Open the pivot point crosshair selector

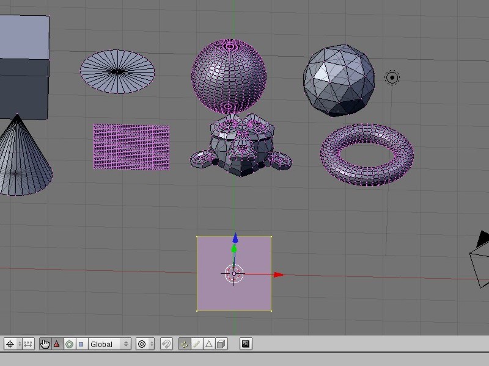click(x=13, y=344)
